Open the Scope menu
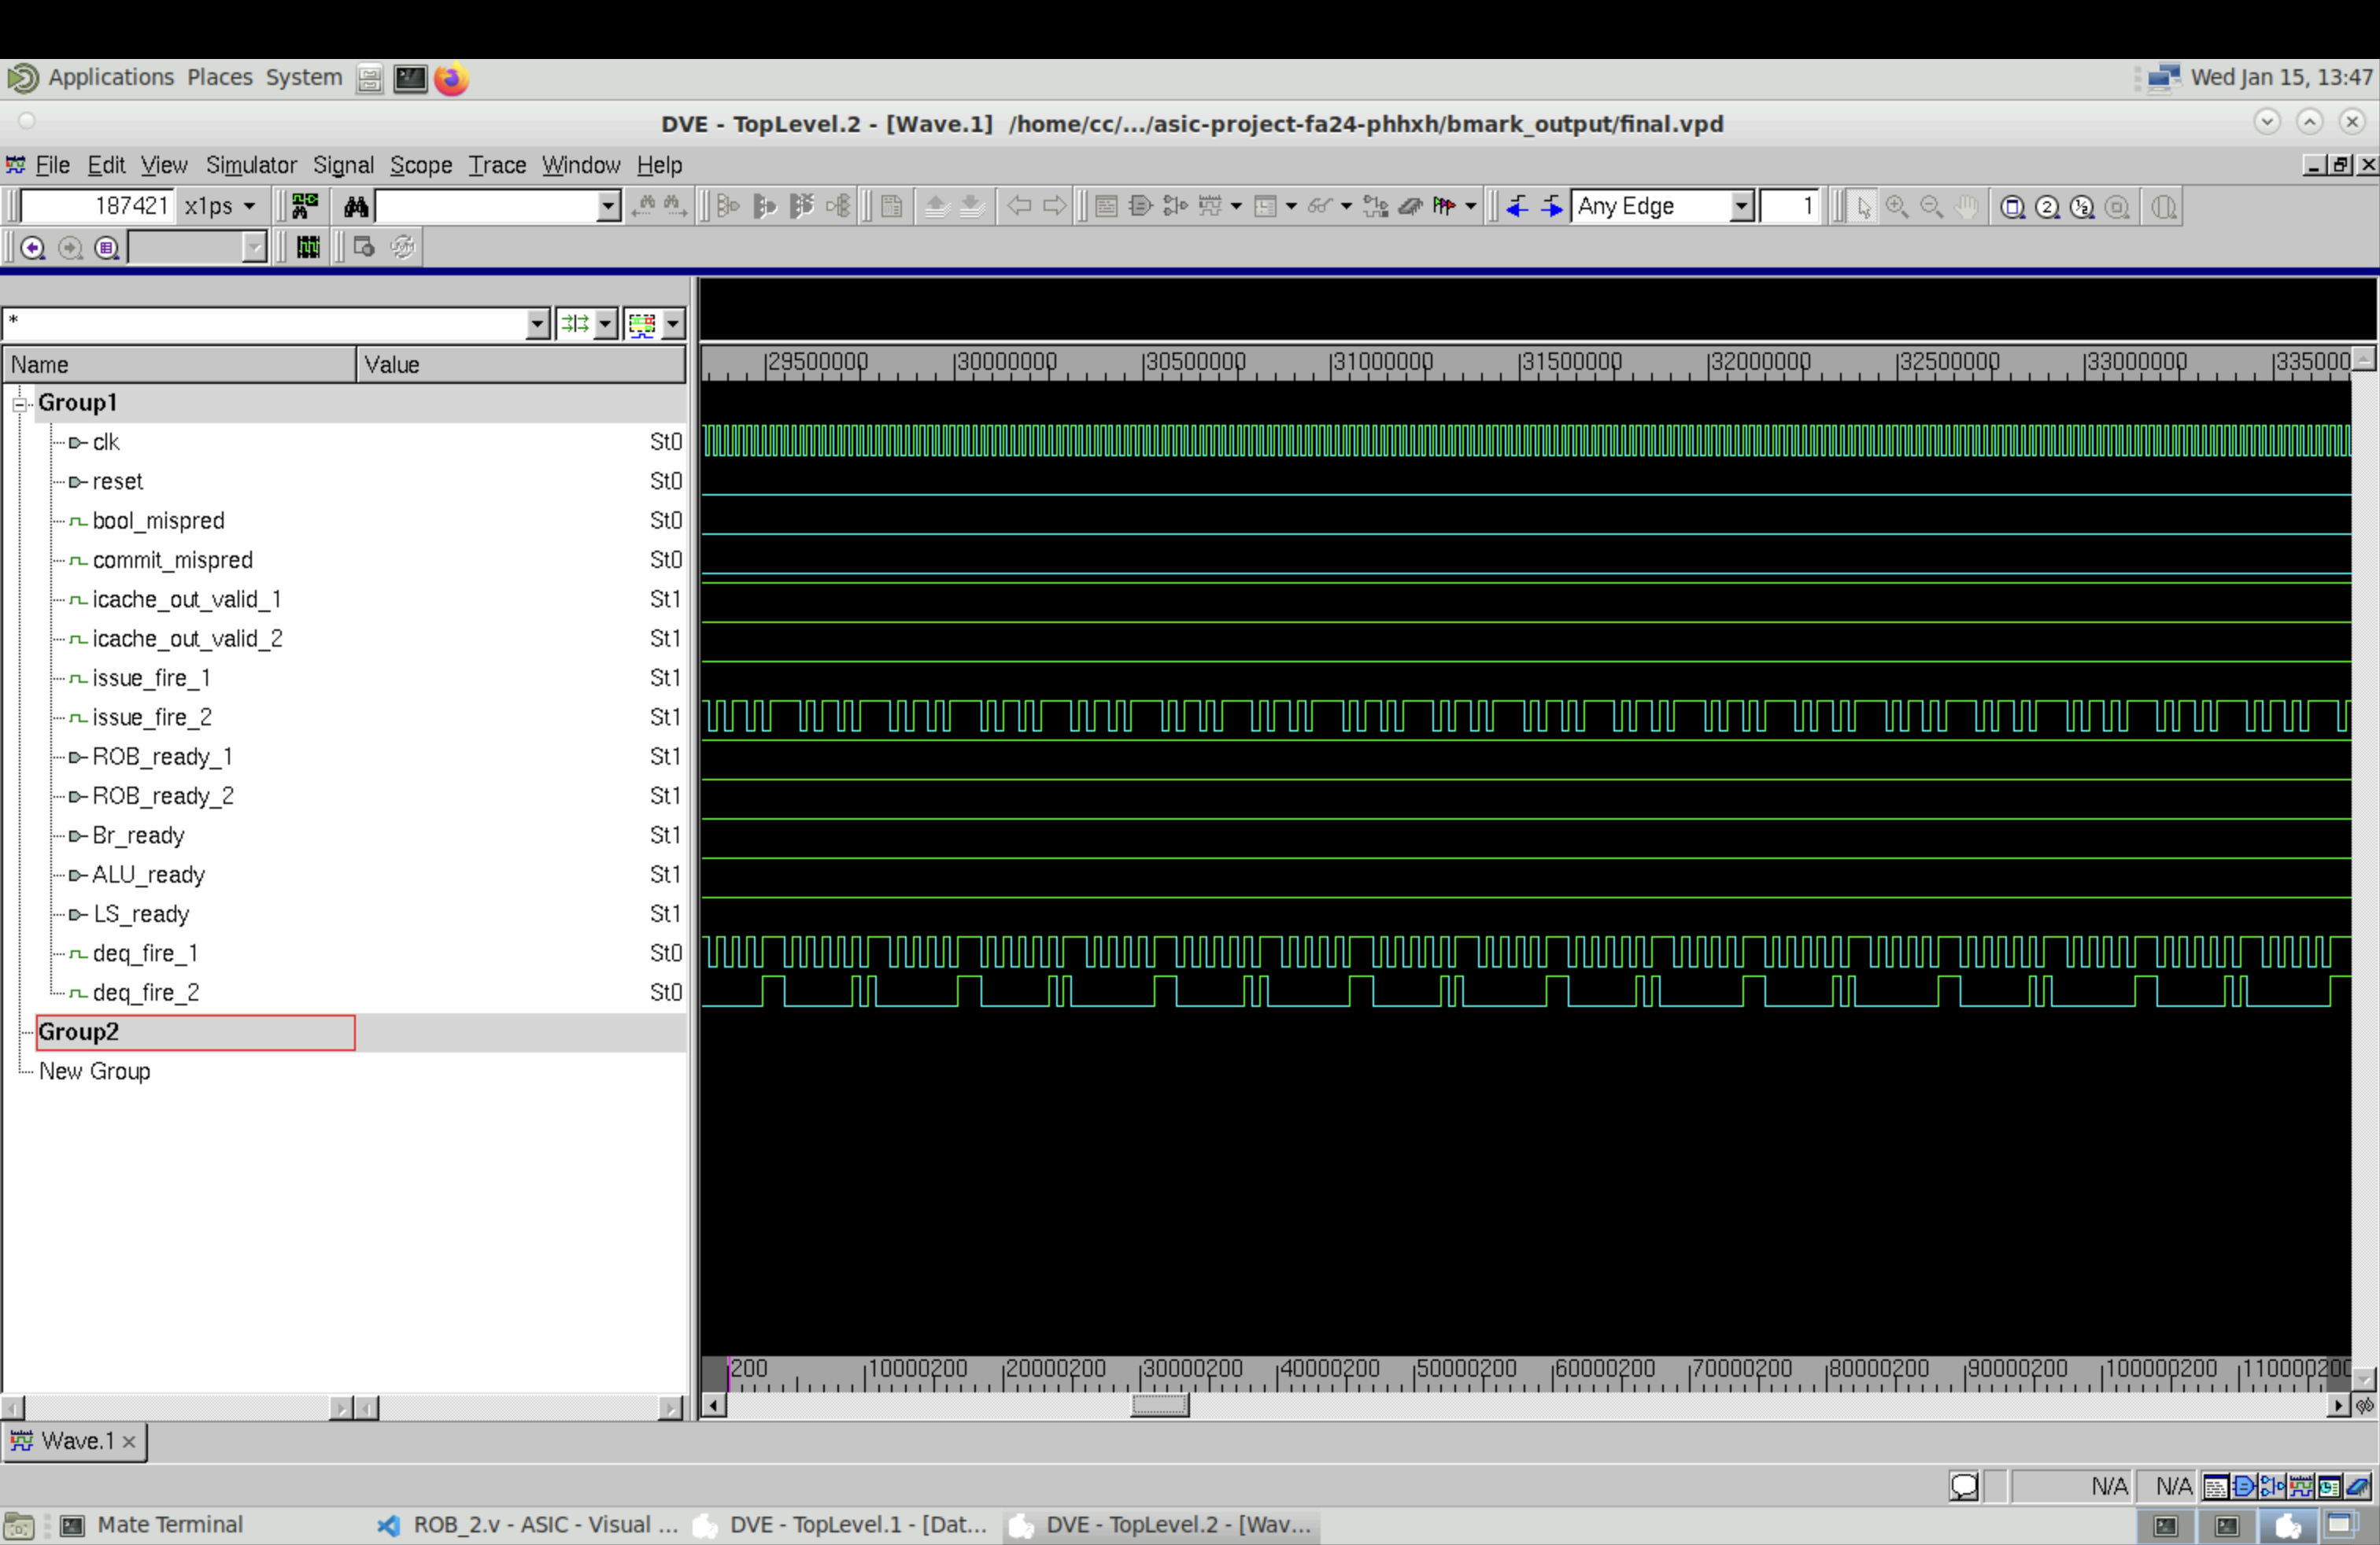 (421, 165)
